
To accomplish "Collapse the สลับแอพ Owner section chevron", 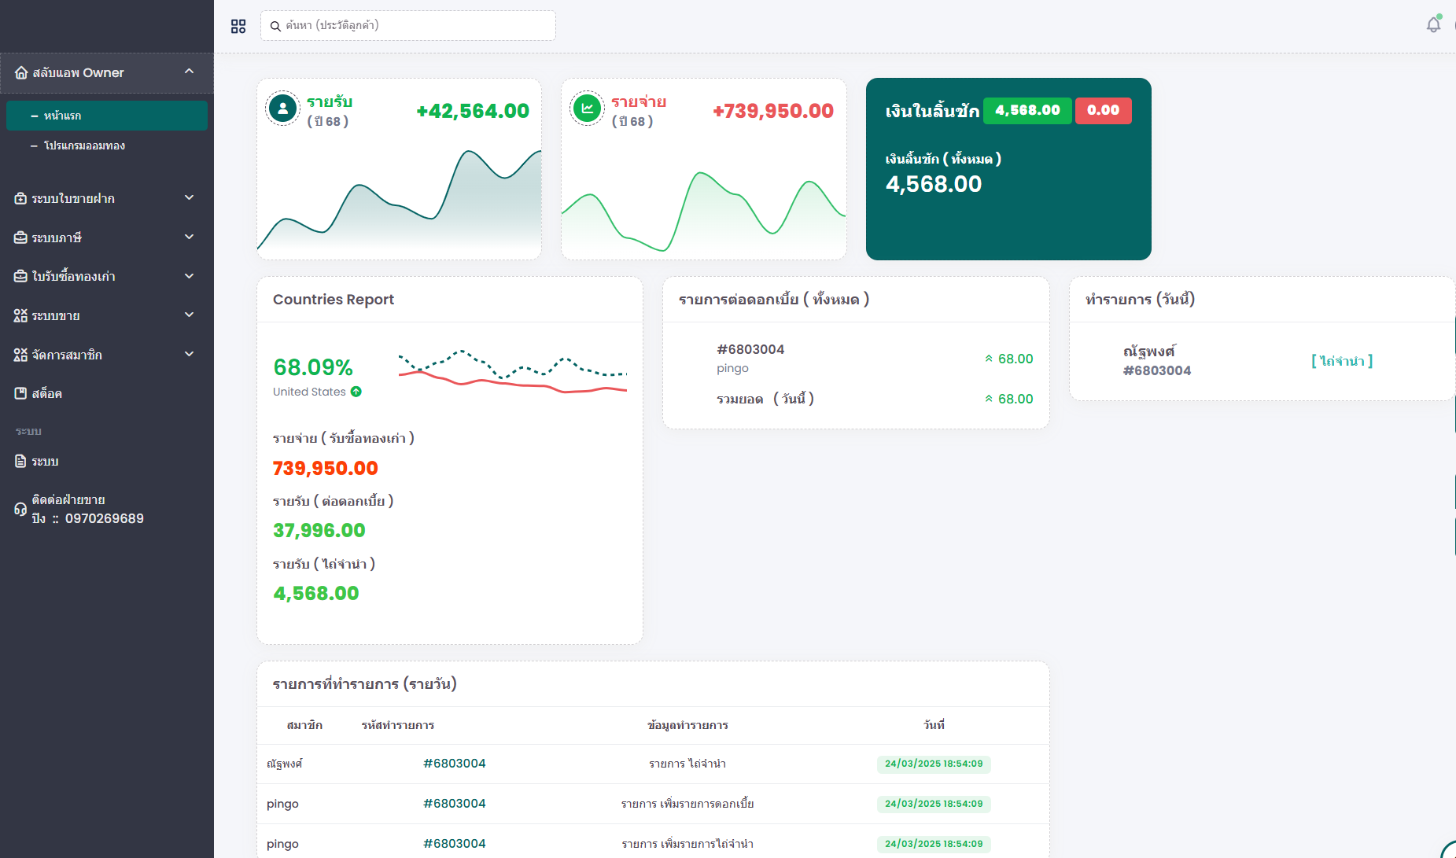I will coord(189,72).
